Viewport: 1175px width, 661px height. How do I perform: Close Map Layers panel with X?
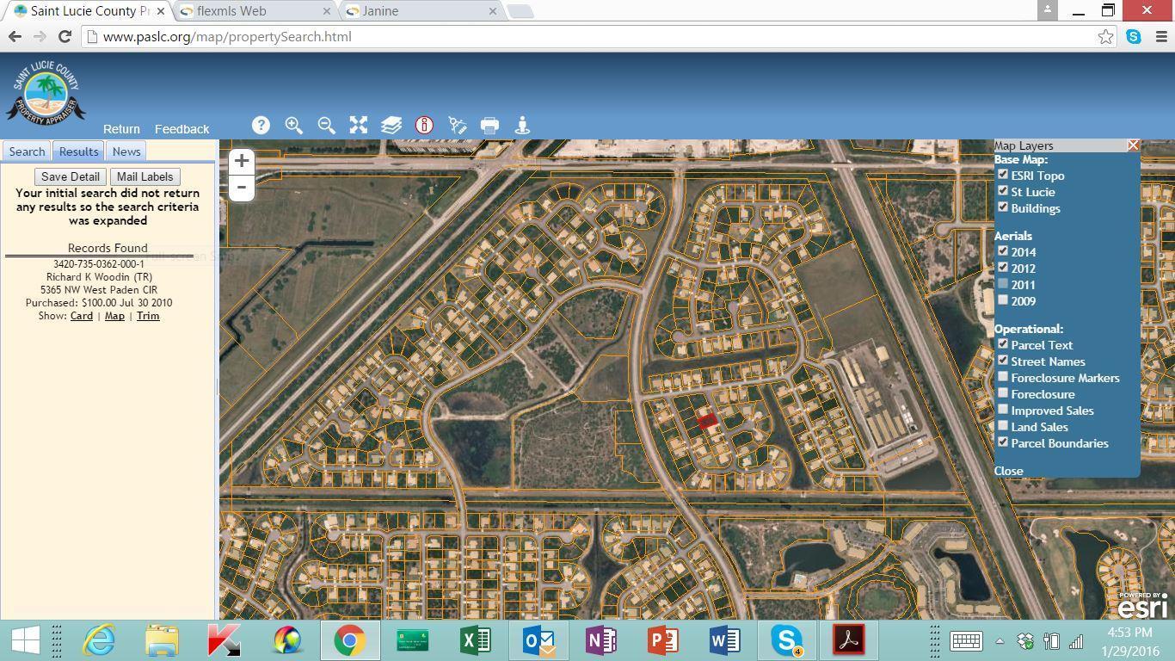(1133, 145)
